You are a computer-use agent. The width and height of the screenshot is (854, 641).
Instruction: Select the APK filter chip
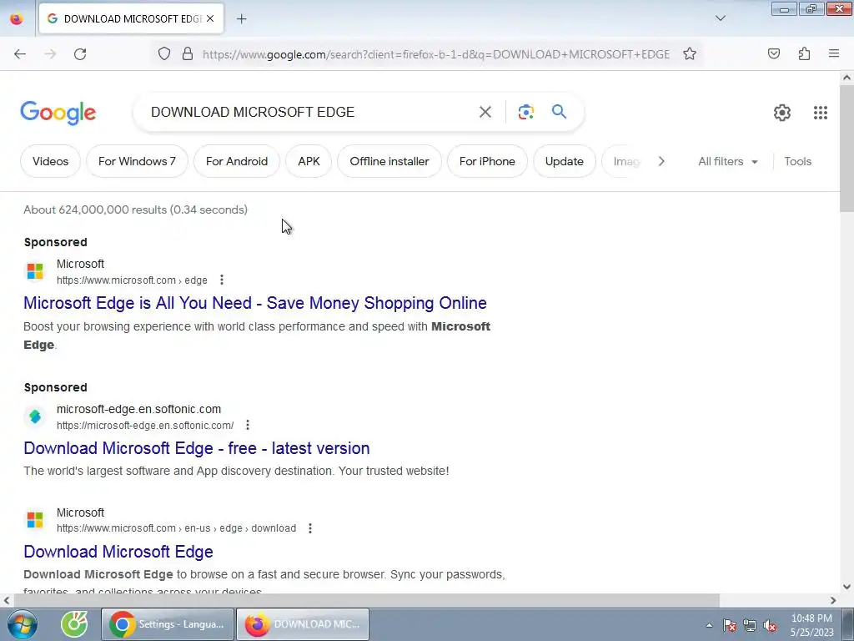(x=309, y=161)
